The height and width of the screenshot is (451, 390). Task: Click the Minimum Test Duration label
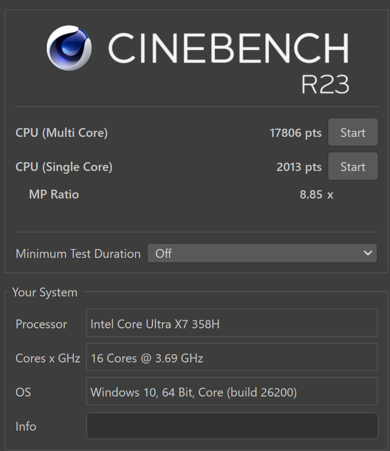click(78, 254)
